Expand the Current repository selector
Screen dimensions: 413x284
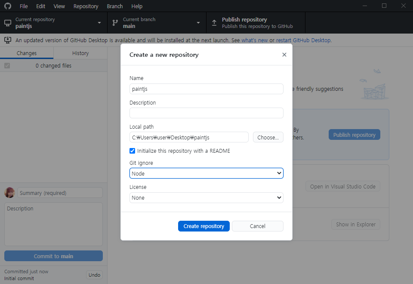coord(53,23)
